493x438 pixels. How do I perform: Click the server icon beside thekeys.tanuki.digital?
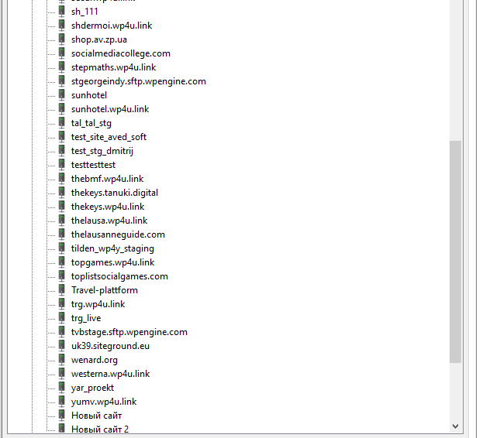(62, 192)
